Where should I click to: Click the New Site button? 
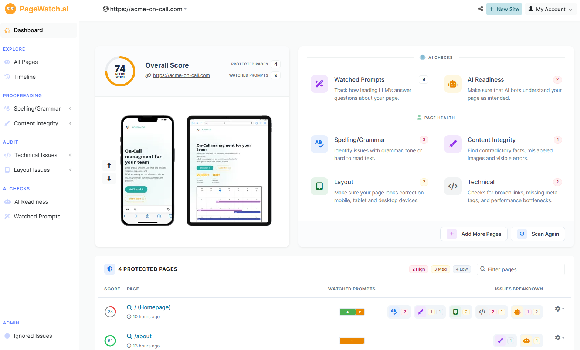tap(504, 9)
